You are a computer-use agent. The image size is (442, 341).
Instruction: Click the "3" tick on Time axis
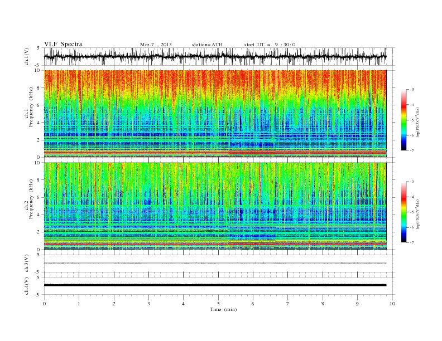click(x=148, y=304)
